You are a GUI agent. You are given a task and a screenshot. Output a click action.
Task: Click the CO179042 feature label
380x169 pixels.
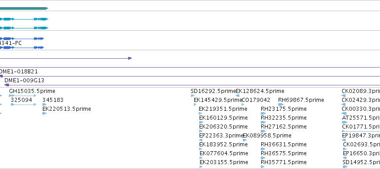coord(256,100)
